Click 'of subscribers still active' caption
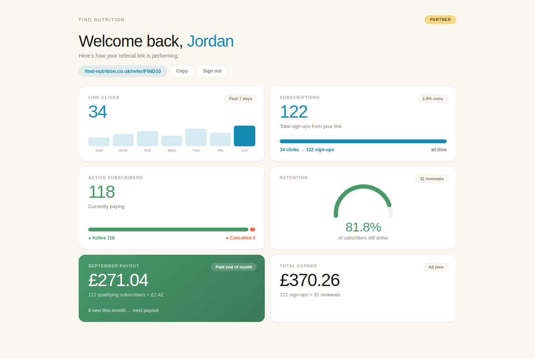The height and width of the screenshot is (359, 535). (x=363, y=238)
